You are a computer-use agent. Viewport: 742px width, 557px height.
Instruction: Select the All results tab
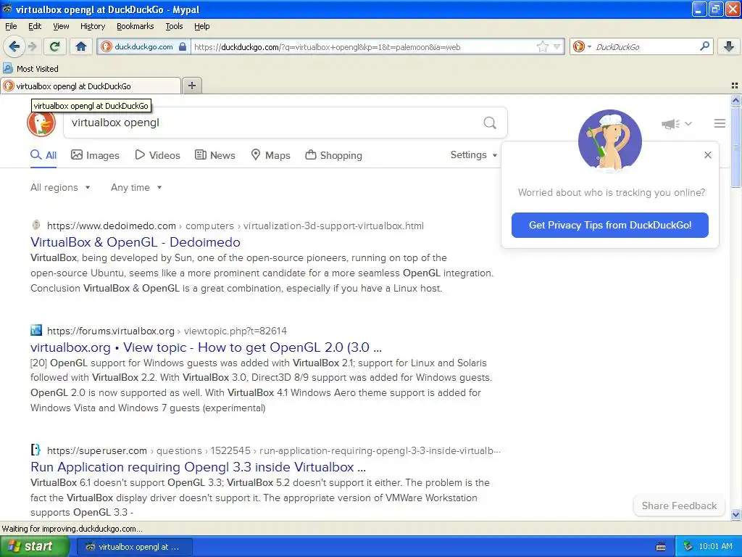tap(43, 155)
